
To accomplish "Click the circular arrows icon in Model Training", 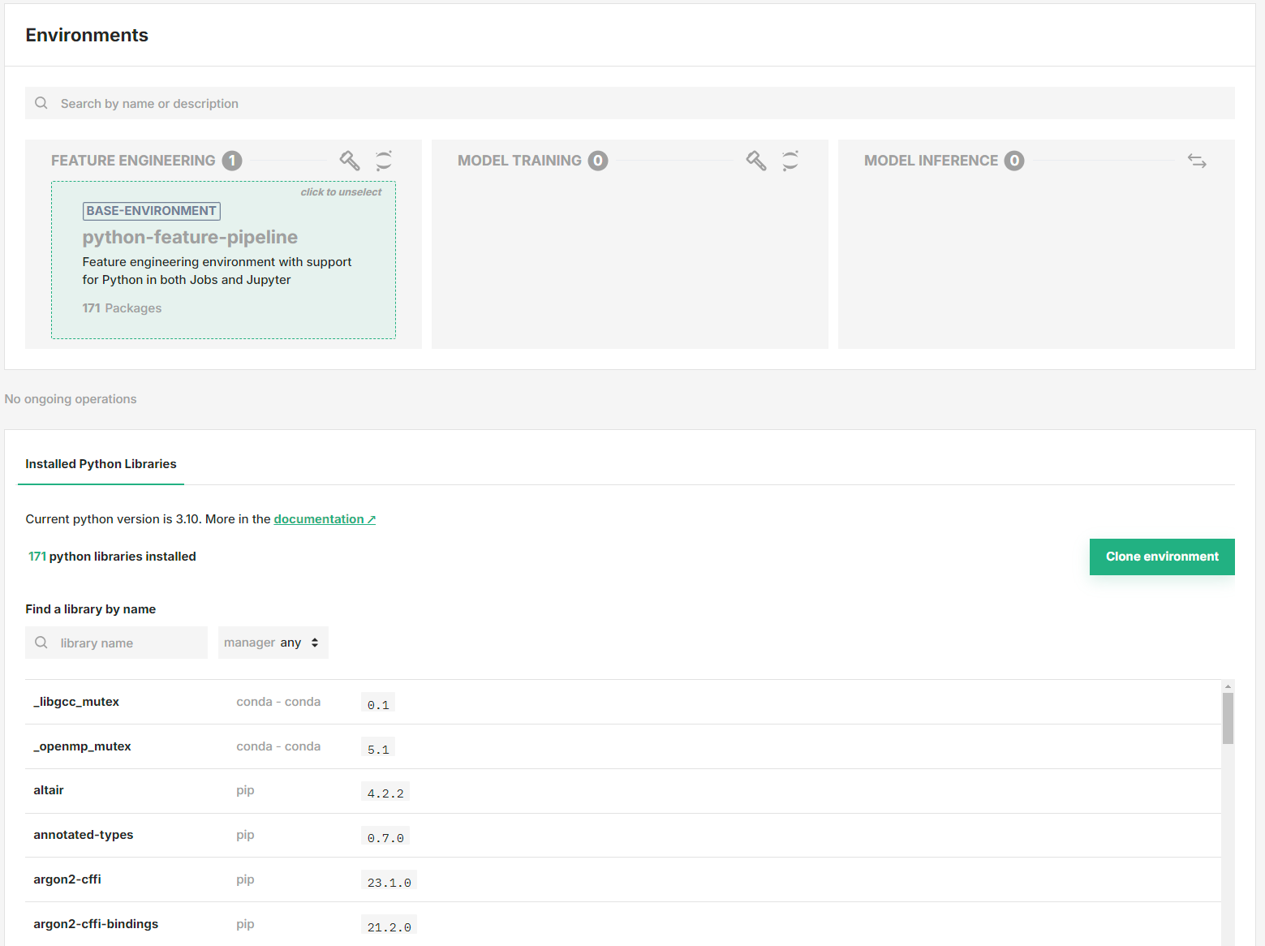I will point(790,161).
